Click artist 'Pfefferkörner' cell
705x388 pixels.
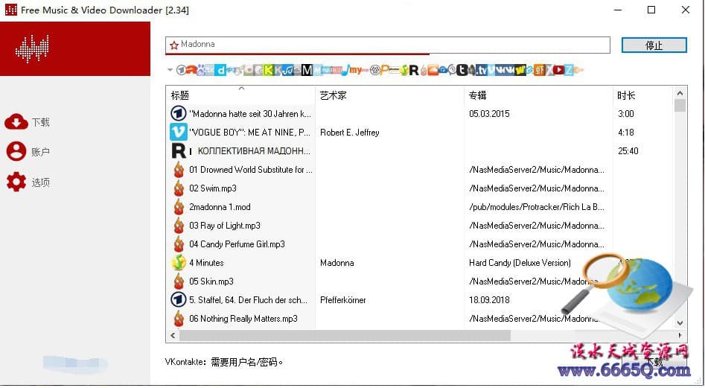tap(343, 300)
